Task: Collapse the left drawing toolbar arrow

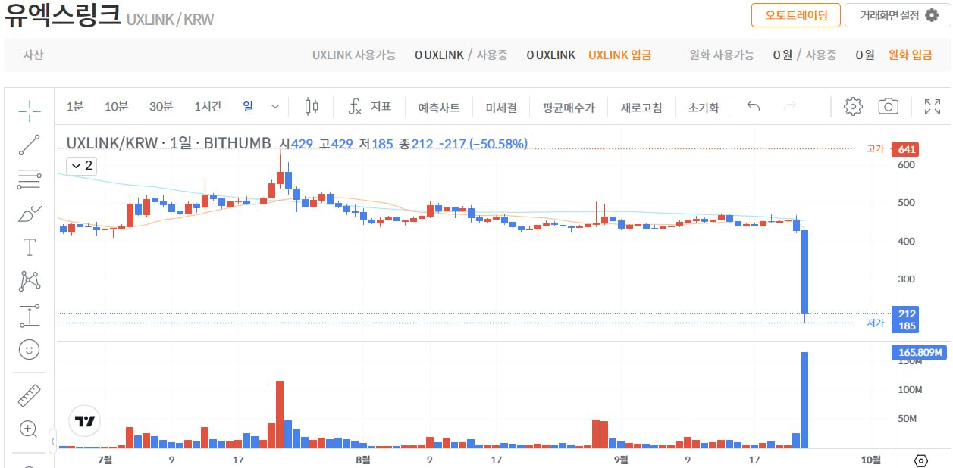Action: [x=52, y=441]
